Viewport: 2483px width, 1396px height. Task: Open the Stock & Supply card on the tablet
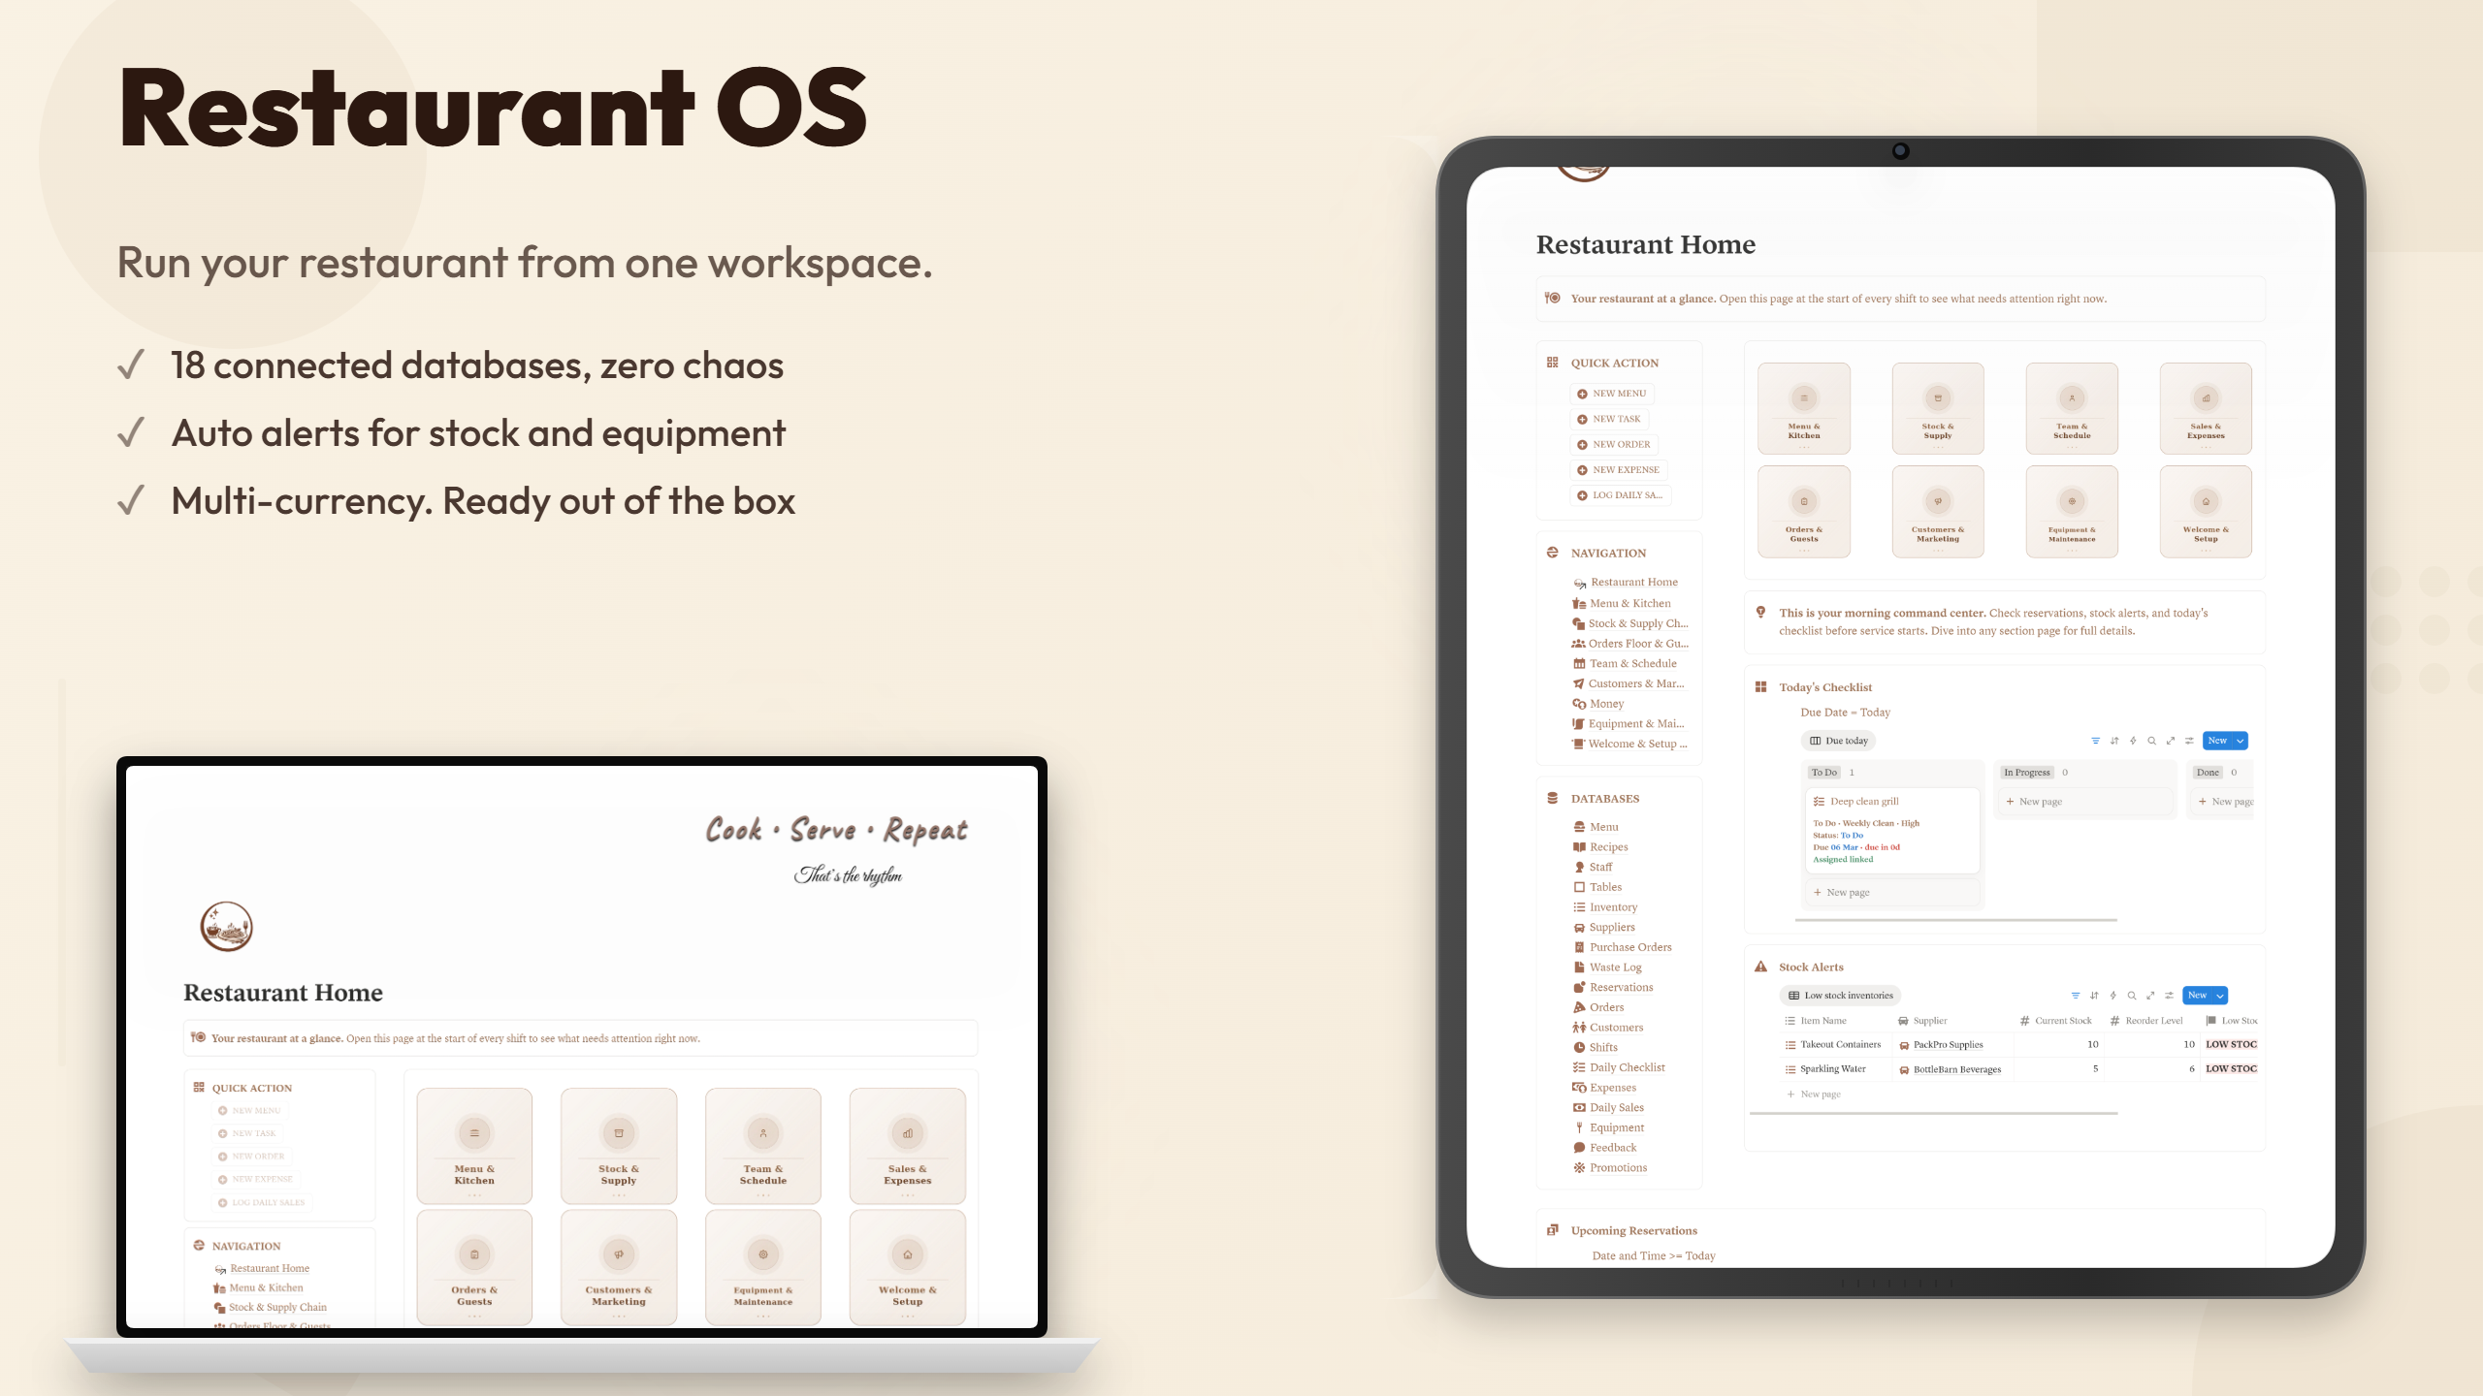pyautogui.click(x=1938, y=408)
